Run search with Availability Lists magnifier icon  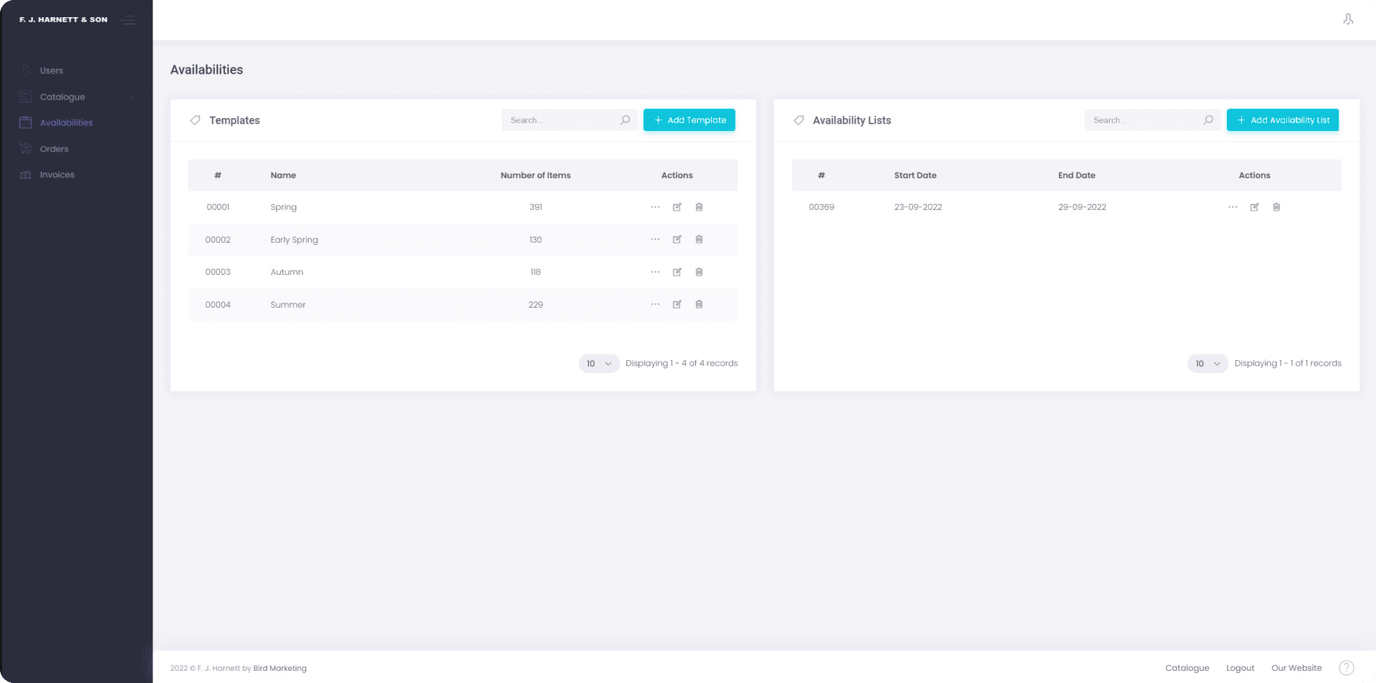[1208, 120]
